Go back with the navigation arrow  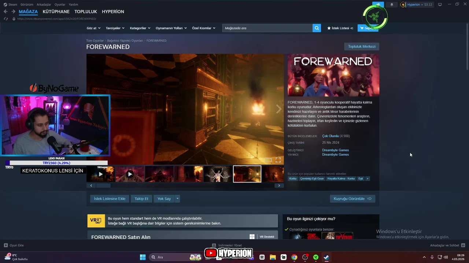[5, 12]
